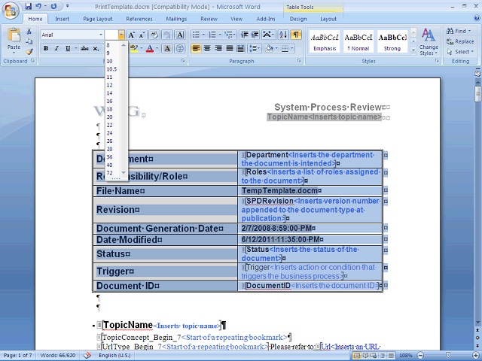Screen dimensions: 482x361
Task: Save the document from Quick Access toolbar
Action: (x=28, y=6)
